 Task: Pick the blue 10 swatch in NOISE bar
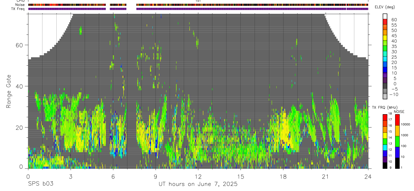pos(397,152)
